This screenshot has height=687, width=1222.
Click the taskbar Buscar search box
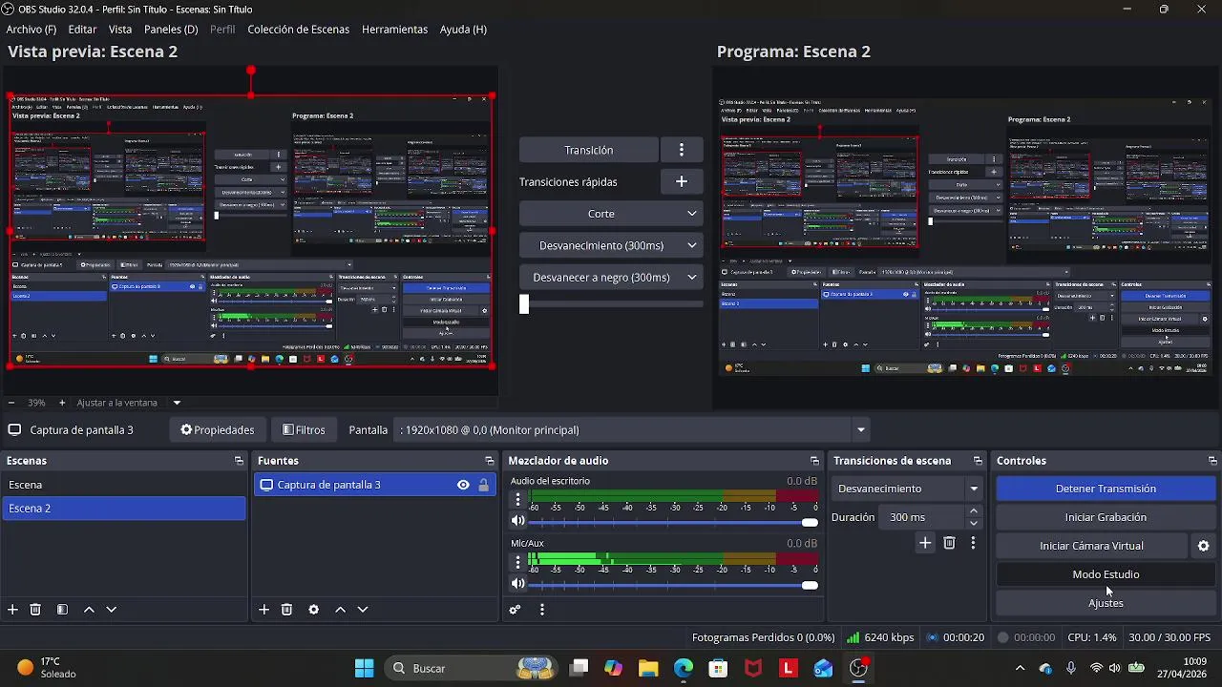(473, 668)
